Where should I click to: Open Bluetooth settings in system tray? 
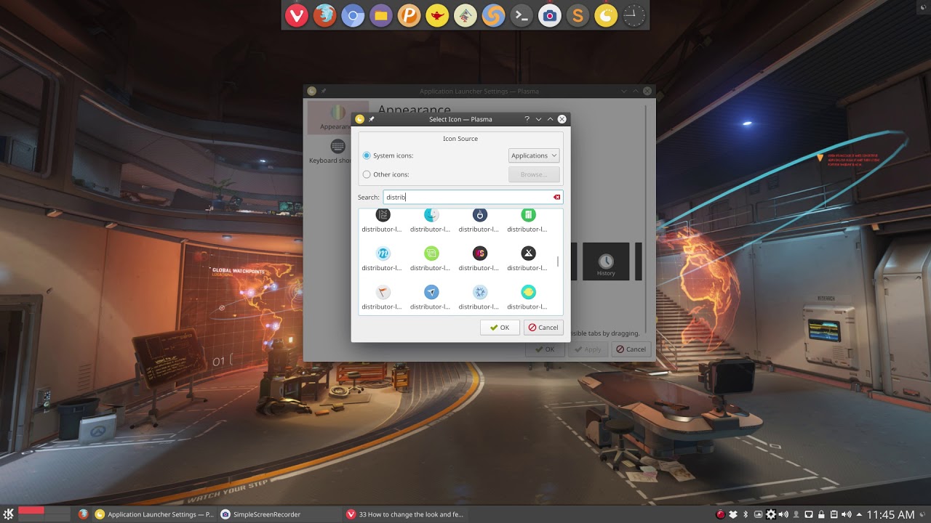click(746, 514)
